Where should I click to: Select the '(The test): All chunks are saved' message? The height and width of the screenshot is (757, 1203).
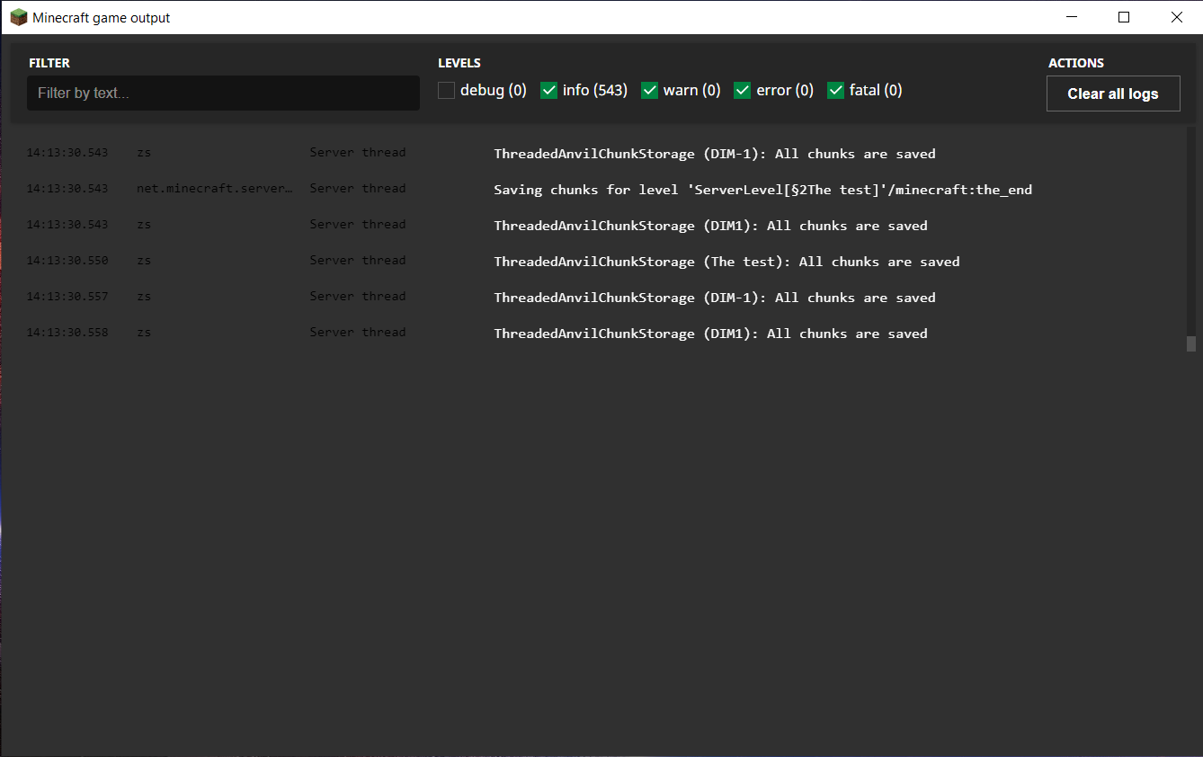(726, 262)
